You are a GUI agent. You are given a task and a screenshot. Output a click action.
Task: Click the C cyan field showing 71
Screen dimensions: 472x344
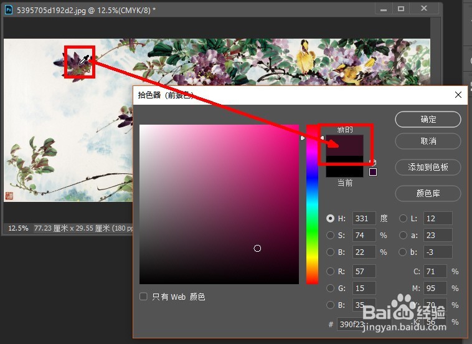point(435,272)
